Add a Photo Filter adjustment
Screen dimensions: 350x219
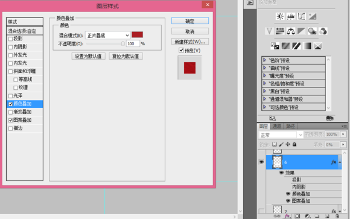click(312, 31)
